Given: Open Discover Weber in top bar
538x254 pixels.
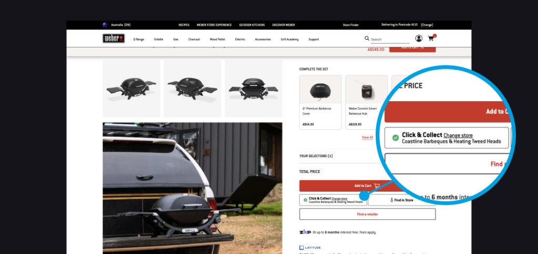Looking at the screenshot, I should coord(283,25).
